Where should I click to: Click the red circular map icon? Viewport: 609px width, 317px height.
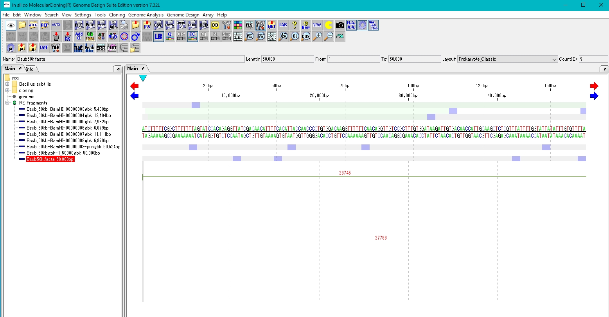(x=124, y=37)
